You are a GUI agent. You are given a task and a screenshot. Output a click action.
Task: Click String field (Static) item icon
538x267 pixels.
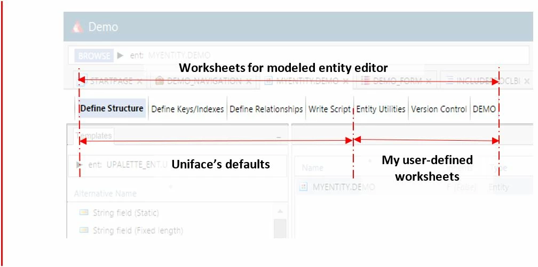(x=84, y=213)
